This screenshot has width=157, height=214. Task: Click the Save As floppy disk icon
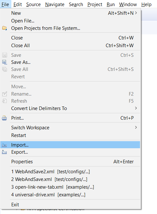coord(4,62)
